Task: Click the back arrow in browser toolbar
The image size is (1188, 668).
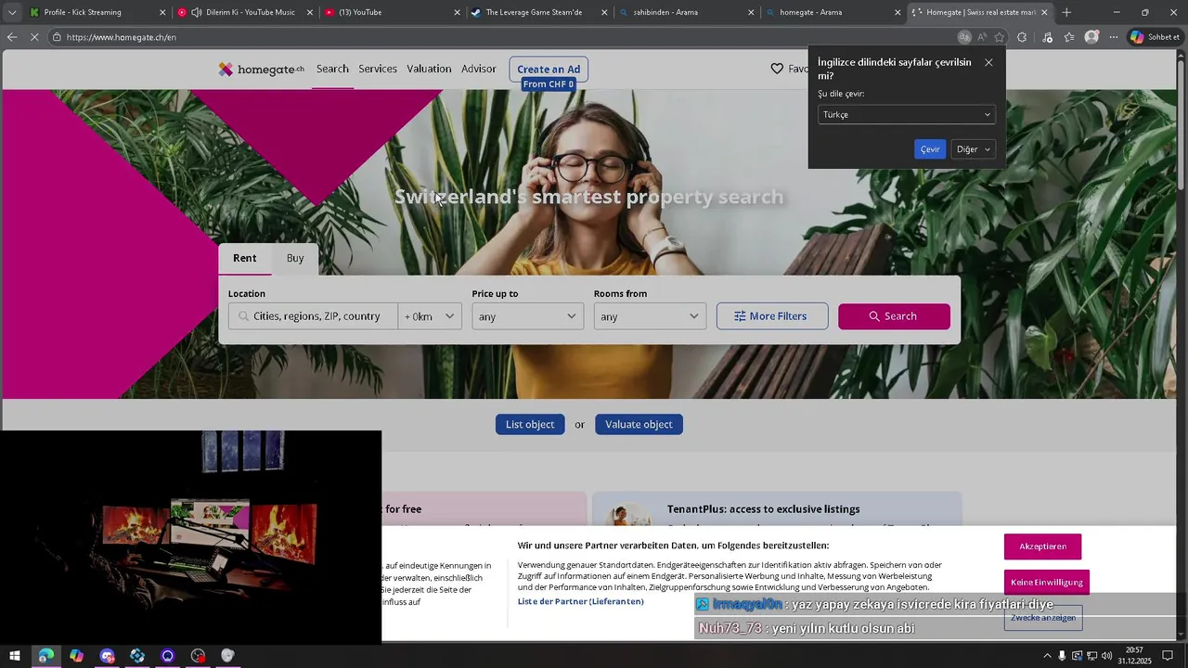Action: point(11,37)
